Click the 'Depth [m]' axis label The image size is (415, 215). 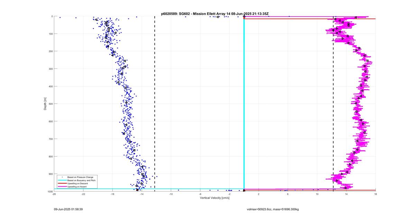tap(45, 104)
